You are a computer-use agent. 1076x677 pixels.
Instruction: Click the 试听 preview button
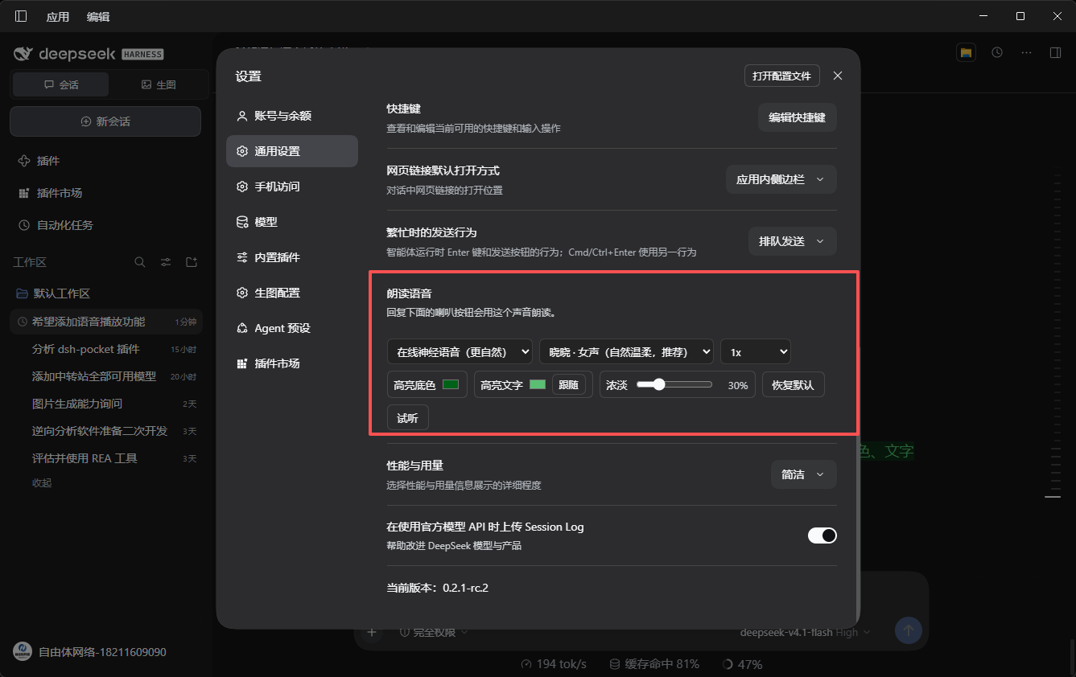point(408,418)
